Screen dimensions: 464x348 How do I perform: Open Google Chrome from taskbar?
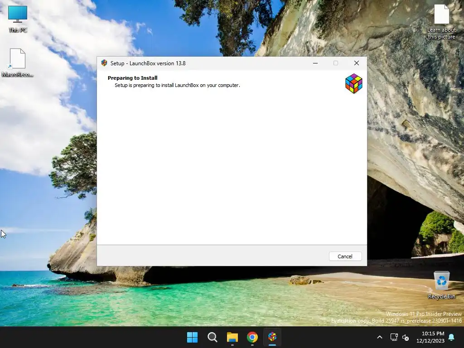coord(252,337)
